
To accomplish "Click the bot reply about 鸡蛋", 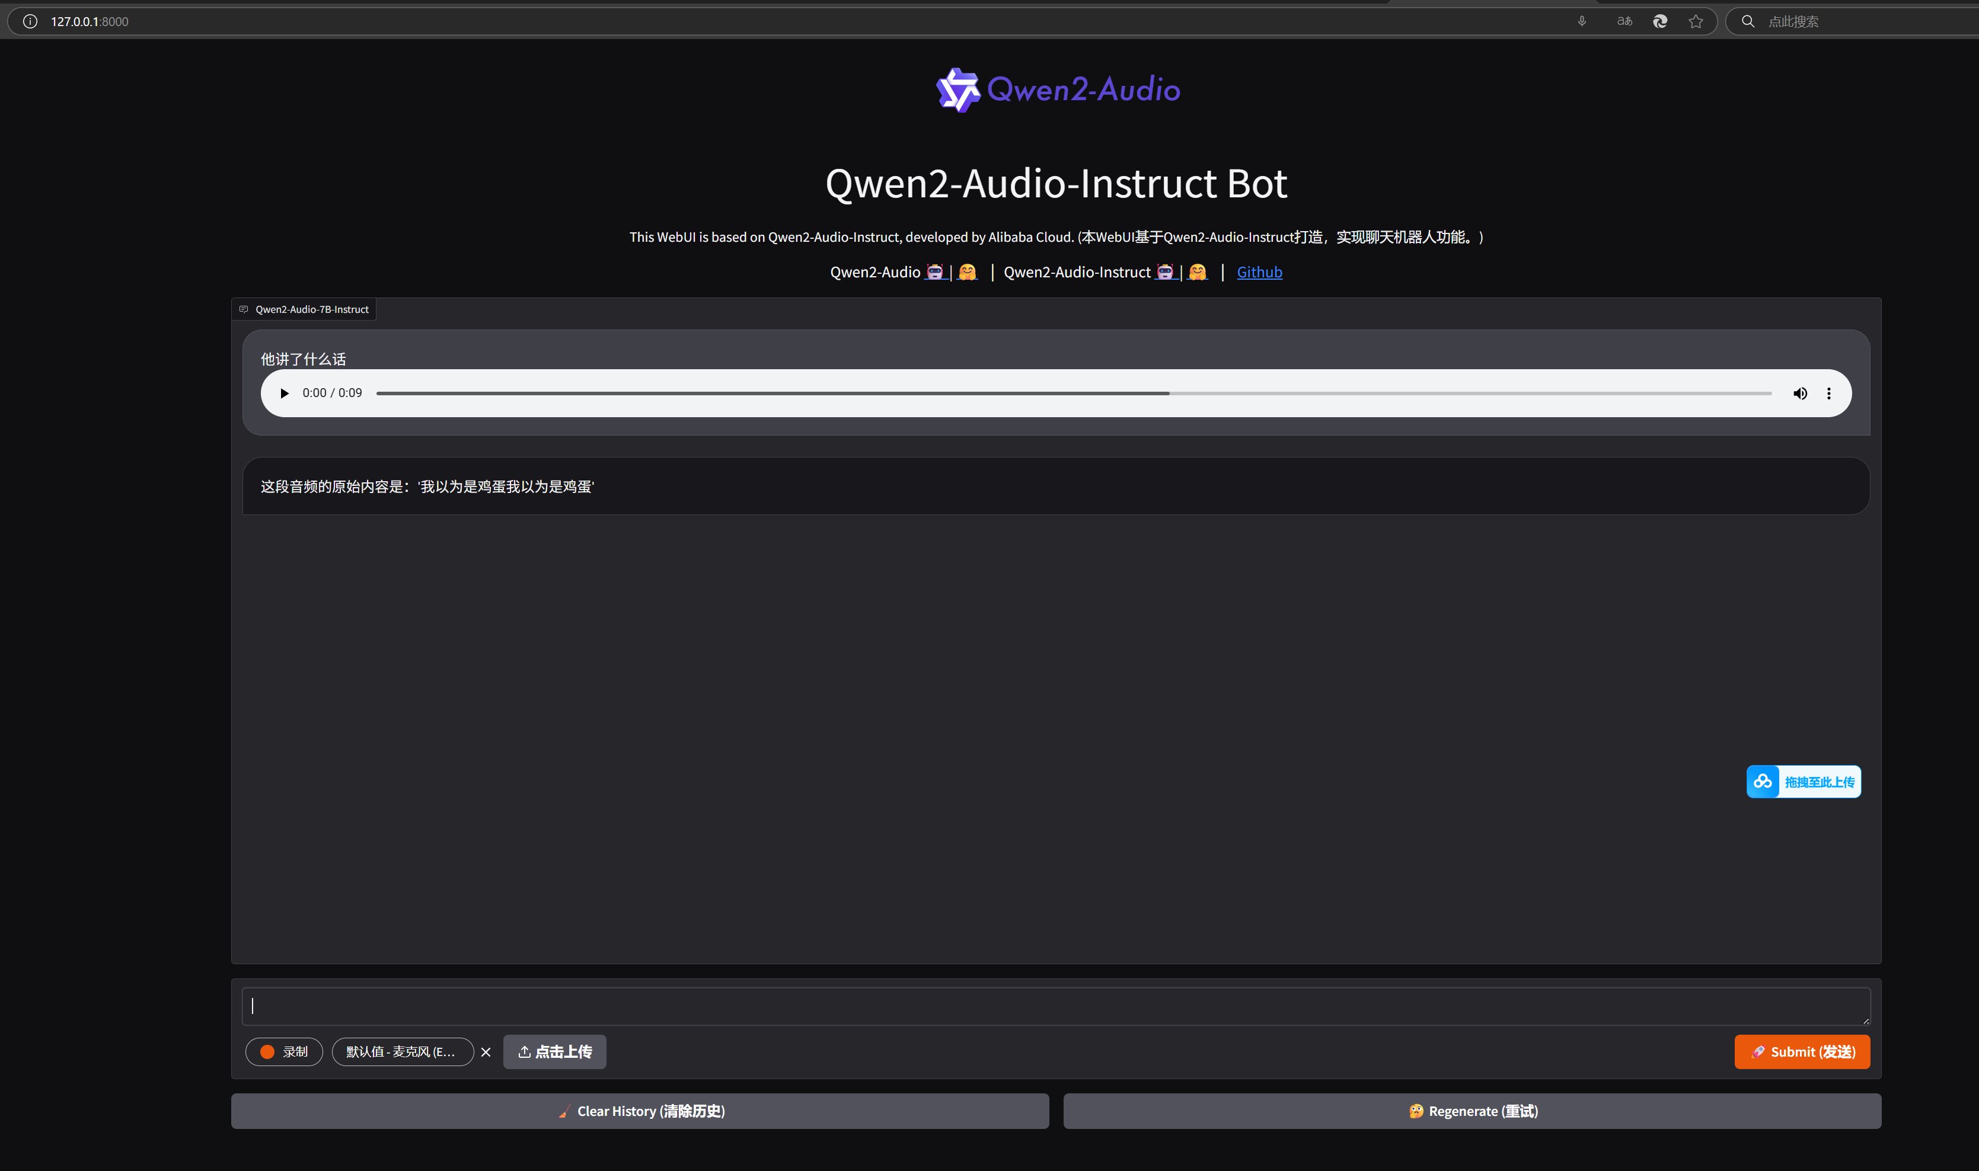I will pyautogui.click(x=428, y=487).
